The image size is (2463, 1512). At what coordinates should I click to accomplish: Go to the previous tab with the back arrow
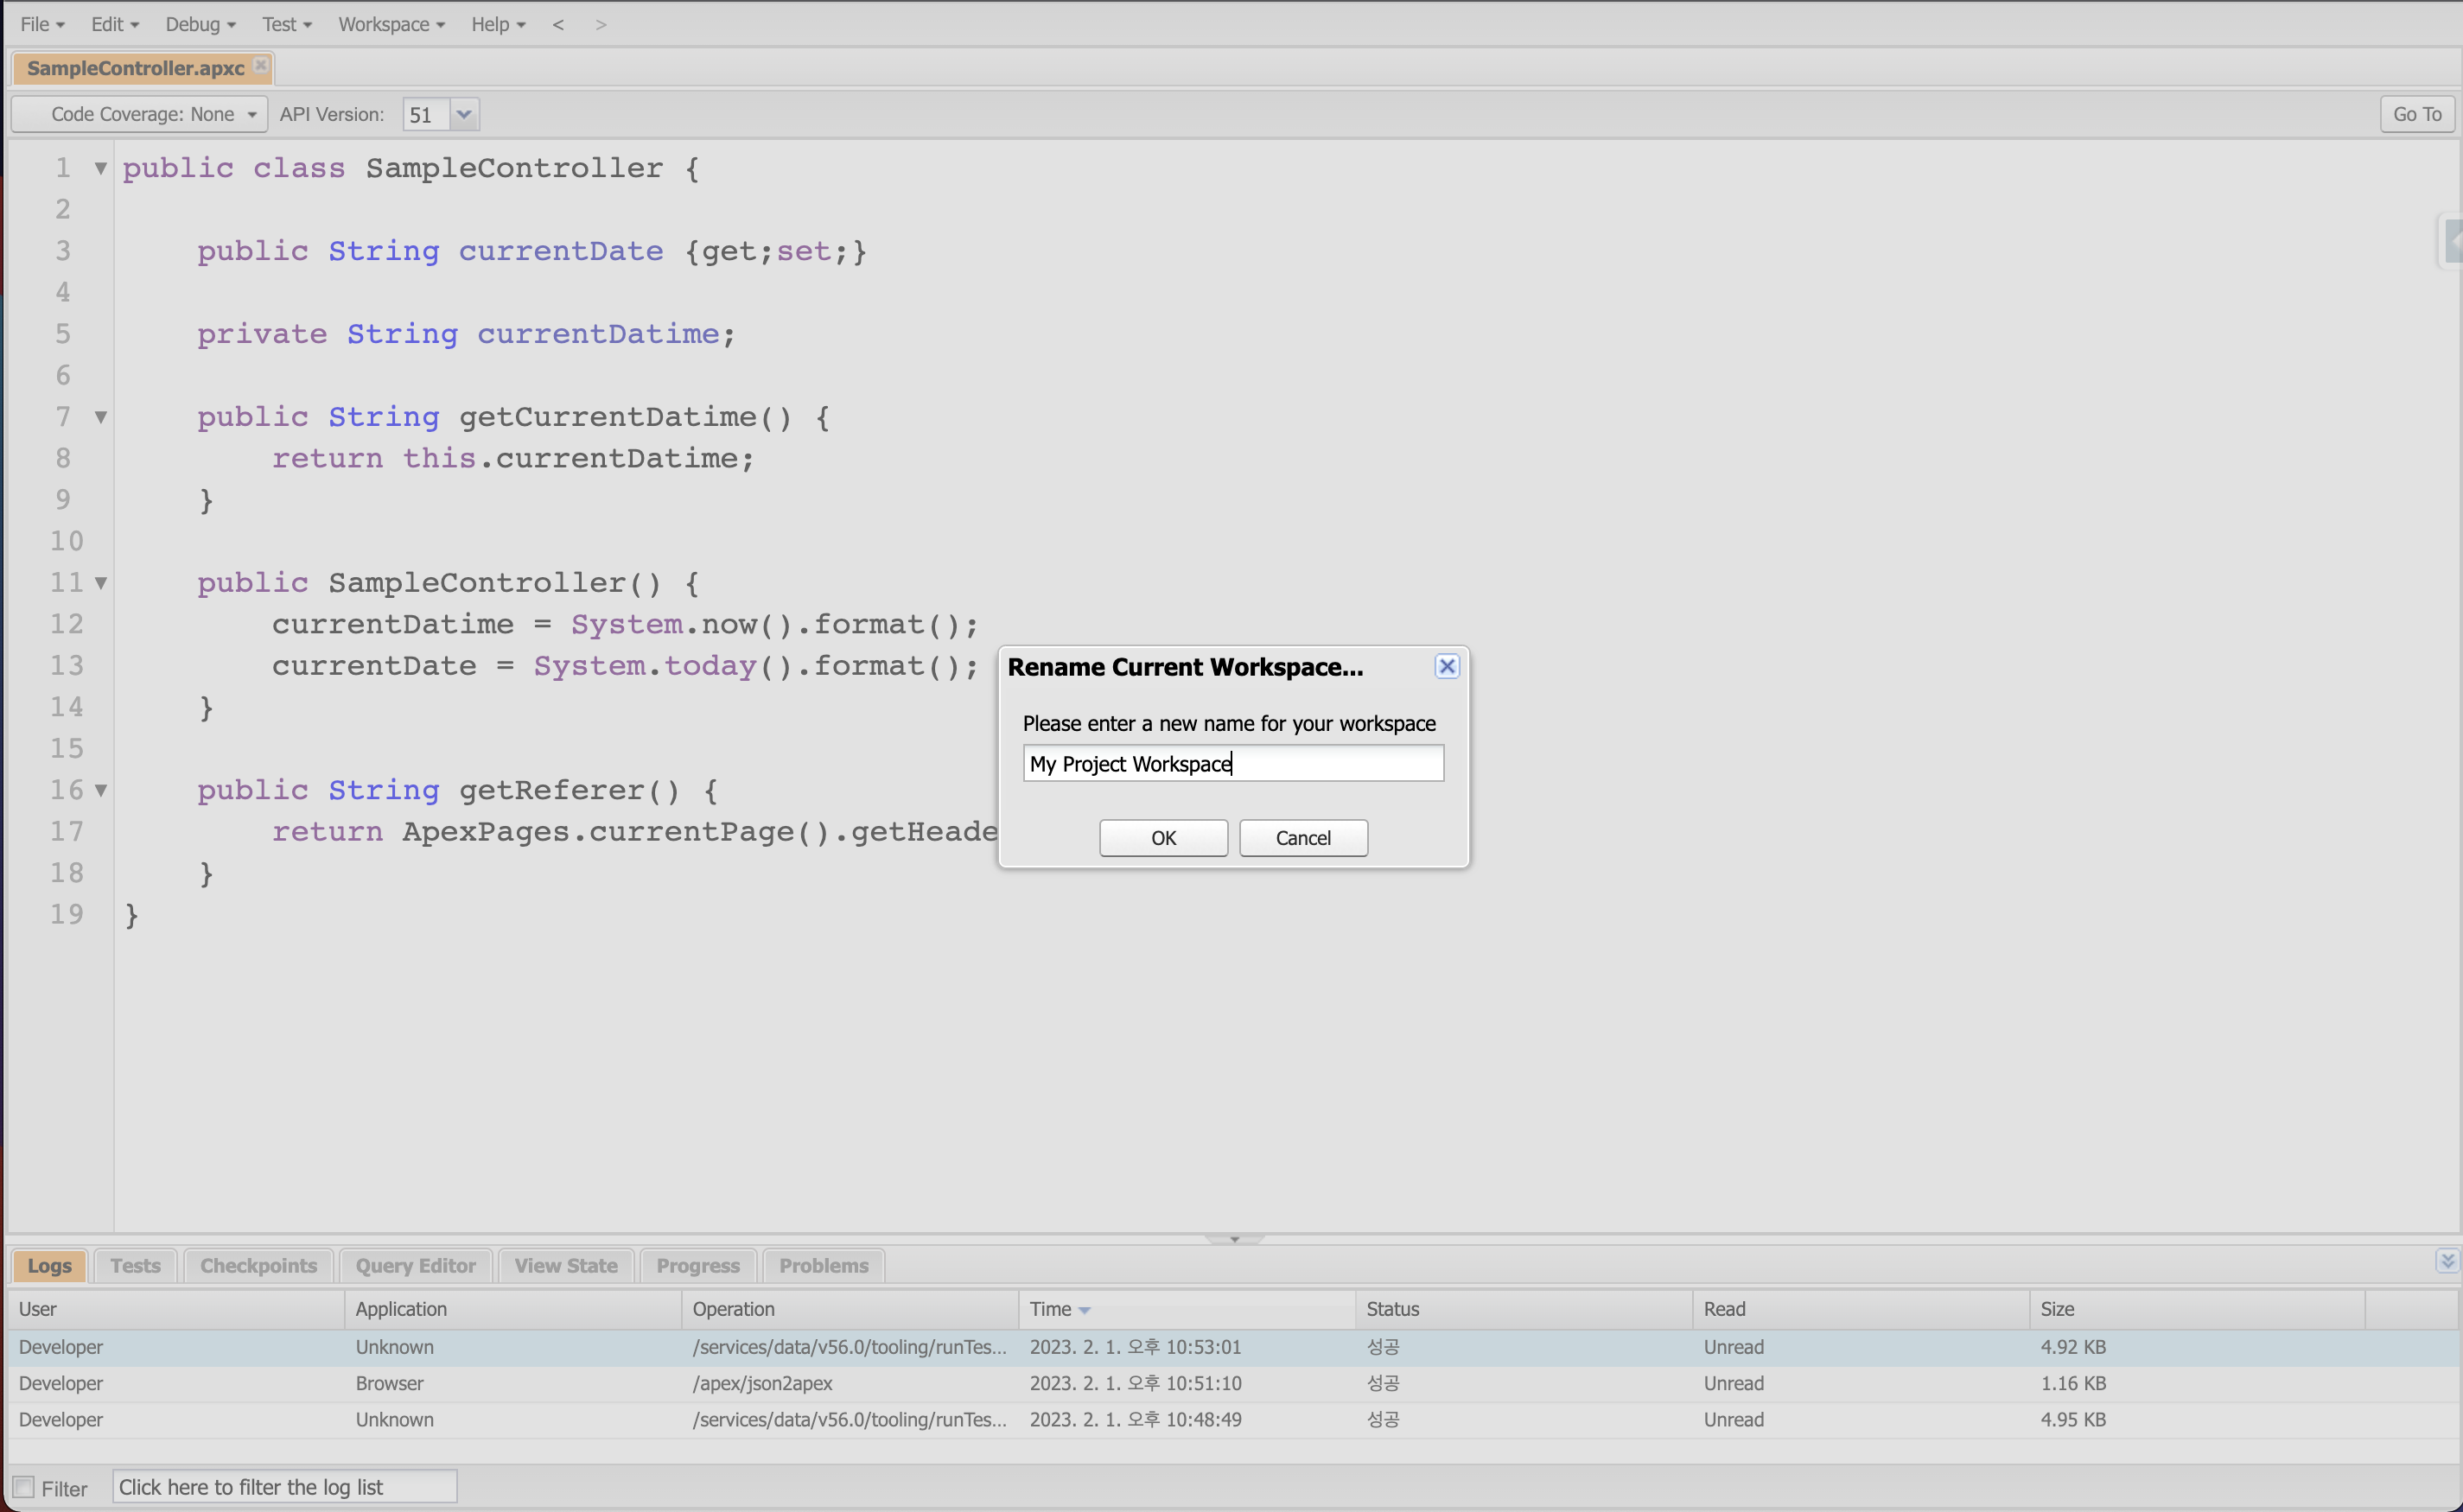click(x=558, y=24)
